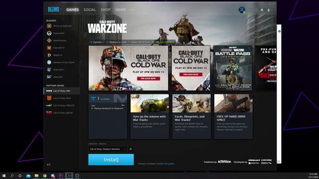319x179 pixels.
Task: Open the Windows Start menu
Action: [4, 176]
